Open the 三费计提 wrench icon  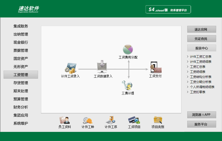(127, 85)
